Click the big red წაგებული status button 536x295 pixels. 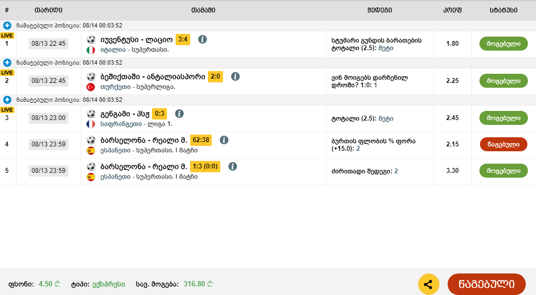click(486, 284)
